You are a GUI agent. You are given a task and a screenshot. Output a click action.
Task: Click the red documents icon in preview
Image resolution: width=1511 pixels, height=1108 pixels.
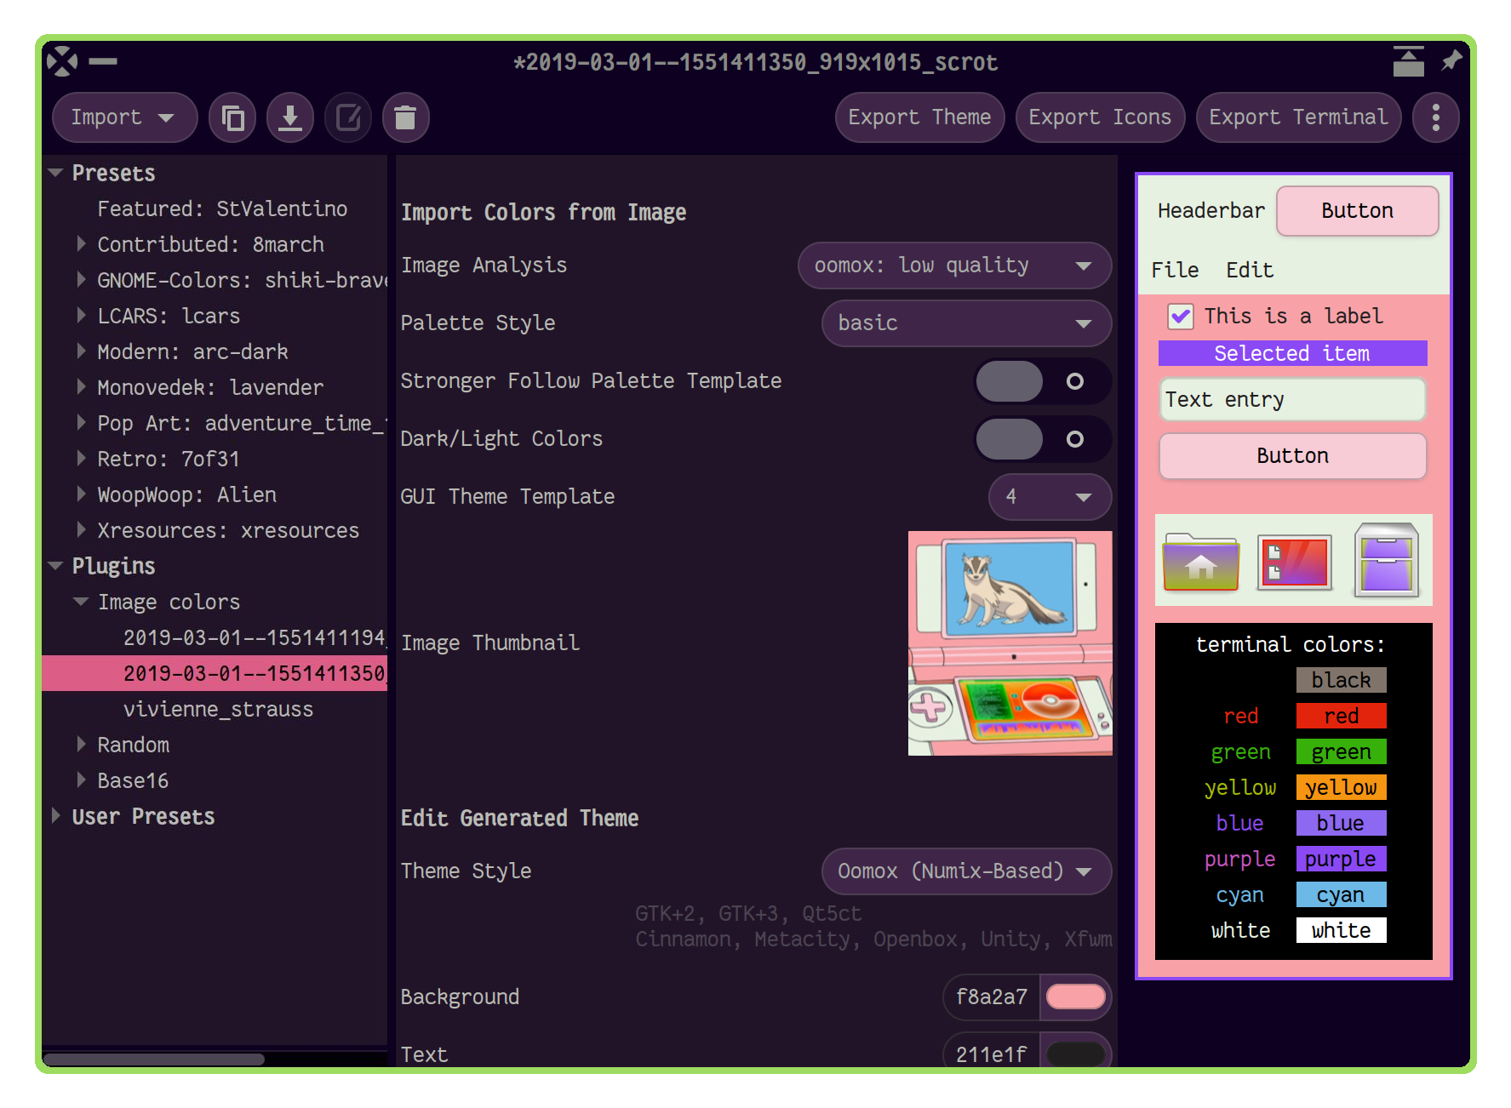point(1294,562)
